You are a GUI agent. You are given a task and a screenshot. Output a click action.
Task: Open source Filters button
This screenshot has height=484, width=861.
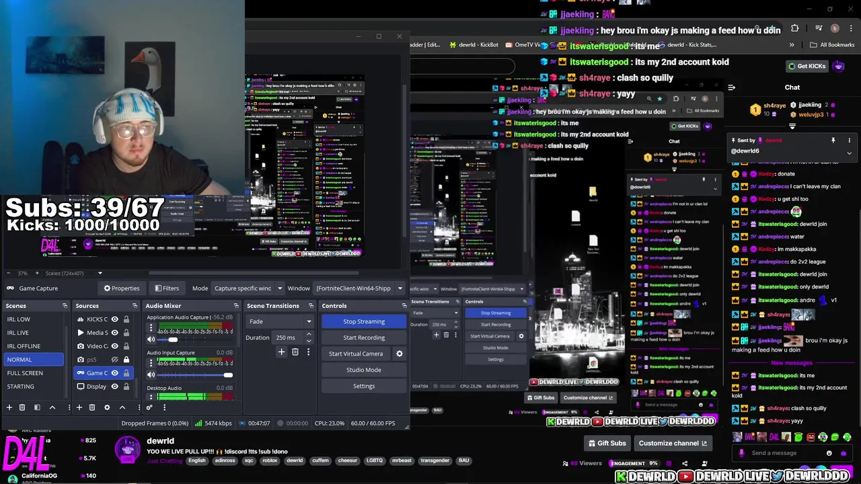[x=167, y=288]
